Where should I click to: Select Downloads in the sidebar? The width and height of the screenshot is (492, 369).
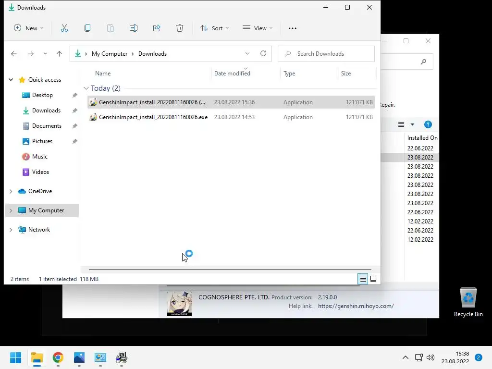click(x=46, y=111)
